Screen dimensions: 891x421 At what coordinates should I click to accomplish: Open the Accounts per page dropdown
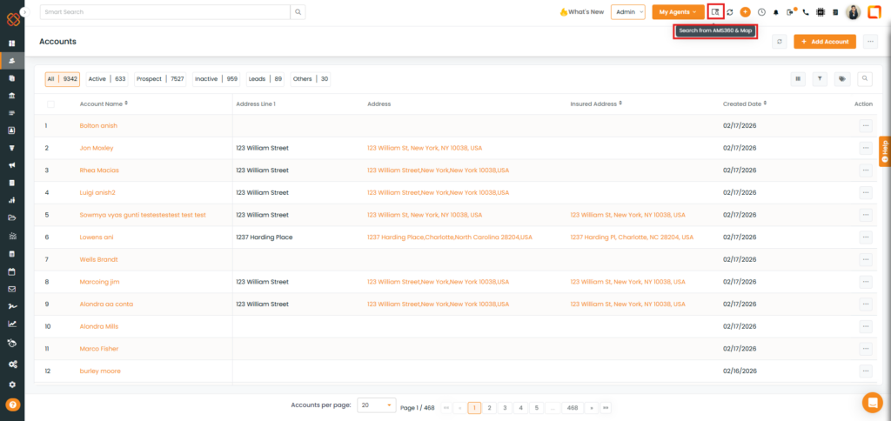tap(376, 406)
